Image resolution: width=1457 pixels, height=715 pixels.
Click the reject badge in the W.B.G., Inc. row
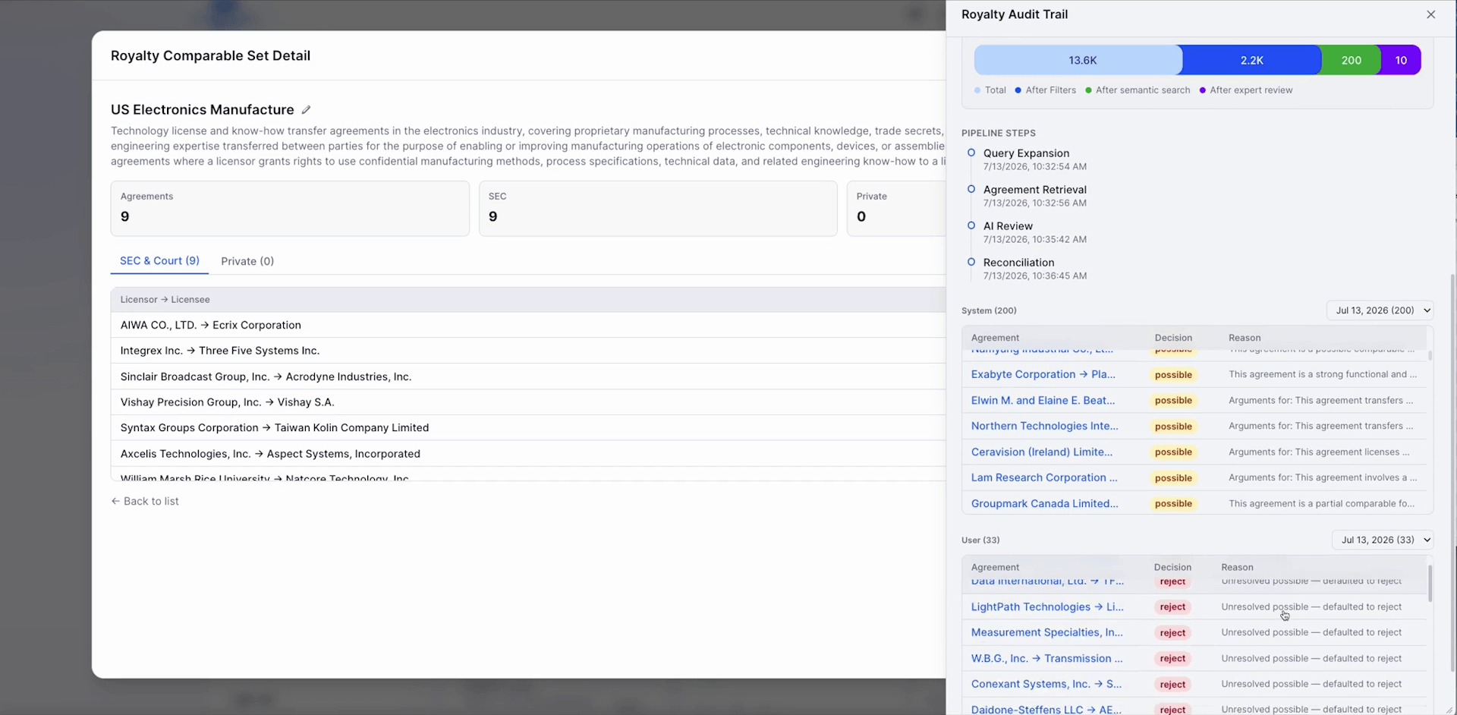tap(1172, 659)
